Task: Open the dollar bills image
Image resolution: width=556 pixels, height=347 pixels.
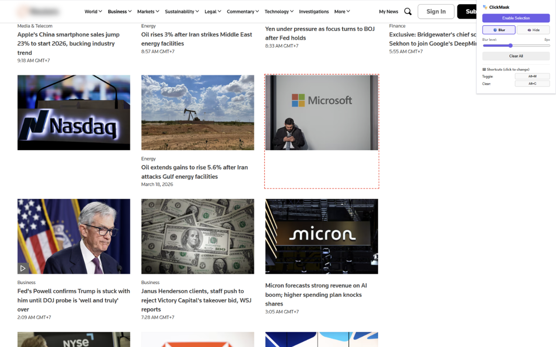Action: [198, 236]
